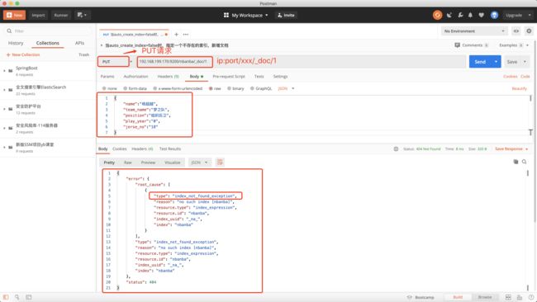Toggle response line wrap icon
Viewport: 537px width, 302px height.
(x=220, y=162)
